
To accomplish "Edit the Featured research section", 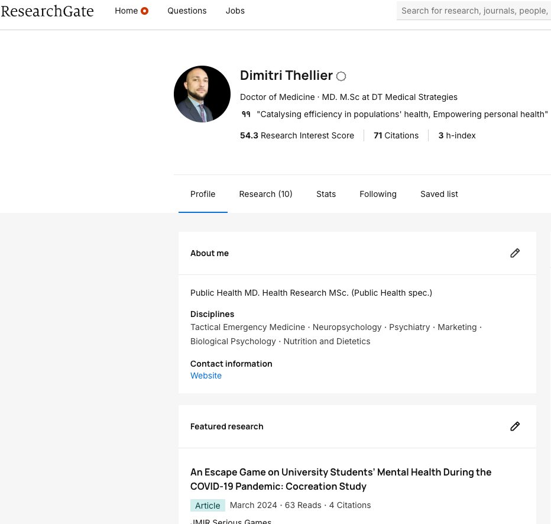I will click(515, 426).
